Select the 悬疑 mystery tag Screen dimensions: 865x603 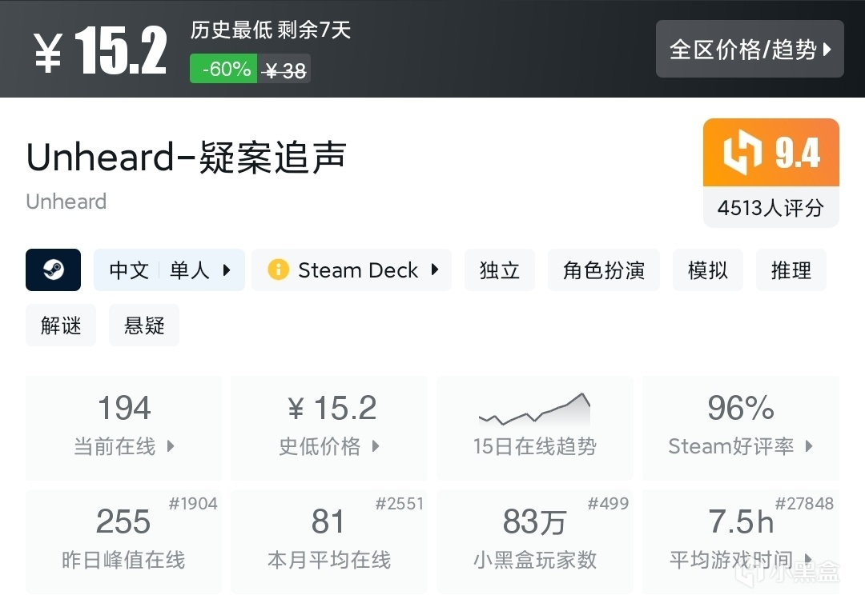point(144,325)
